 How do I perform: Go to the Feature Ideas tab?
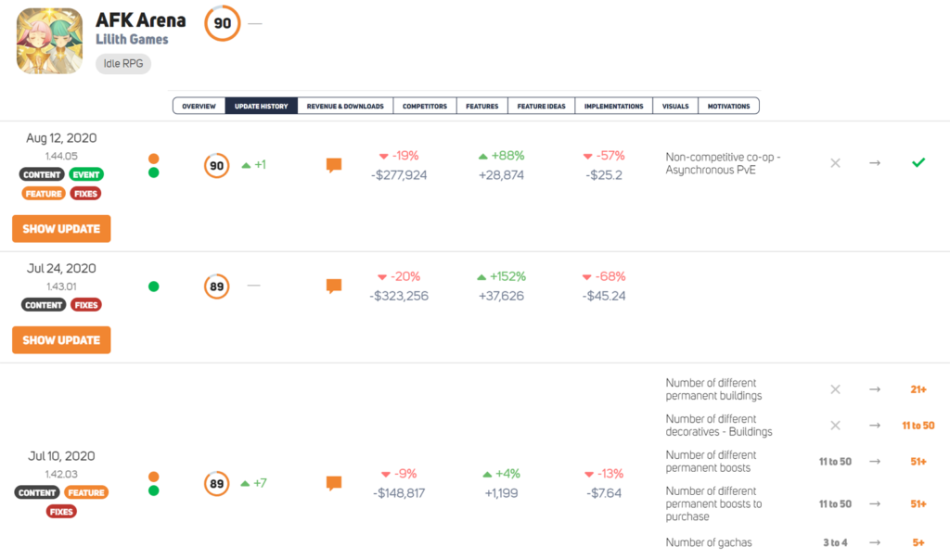click(x=541, y=107)
